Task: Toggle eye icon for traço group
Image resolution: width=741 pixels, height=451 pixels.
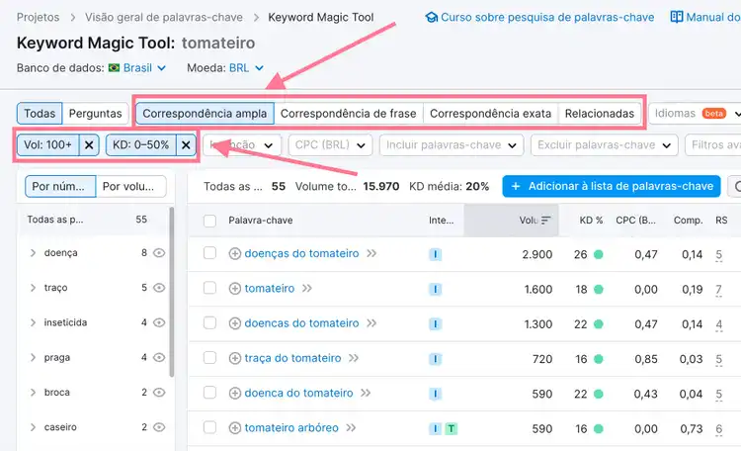Action: pos(159,288)
